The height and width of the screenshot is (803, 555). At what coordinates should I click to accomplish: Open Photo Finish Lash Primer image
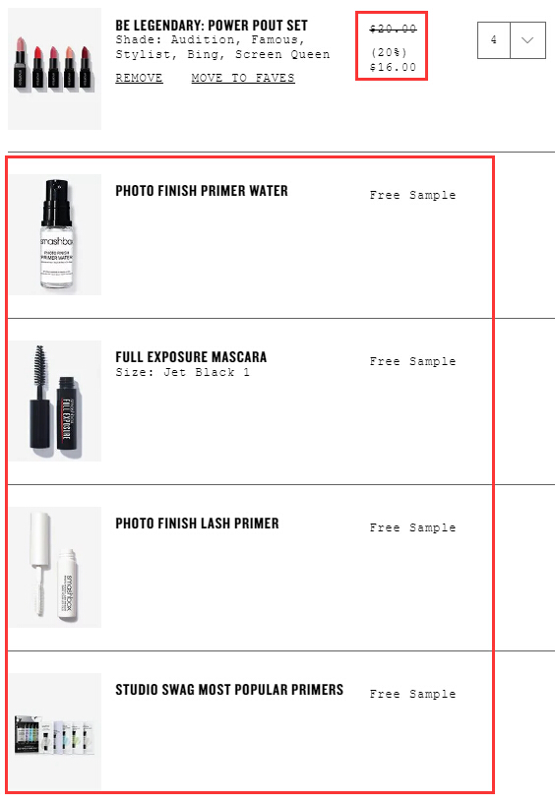54,568
